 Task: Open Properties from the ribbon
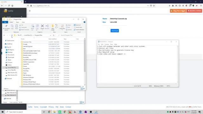point(62,27)
